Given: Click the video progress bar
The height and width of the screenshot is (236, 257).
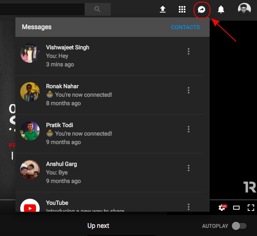Looking at the screenshot, I should (233, 200).
